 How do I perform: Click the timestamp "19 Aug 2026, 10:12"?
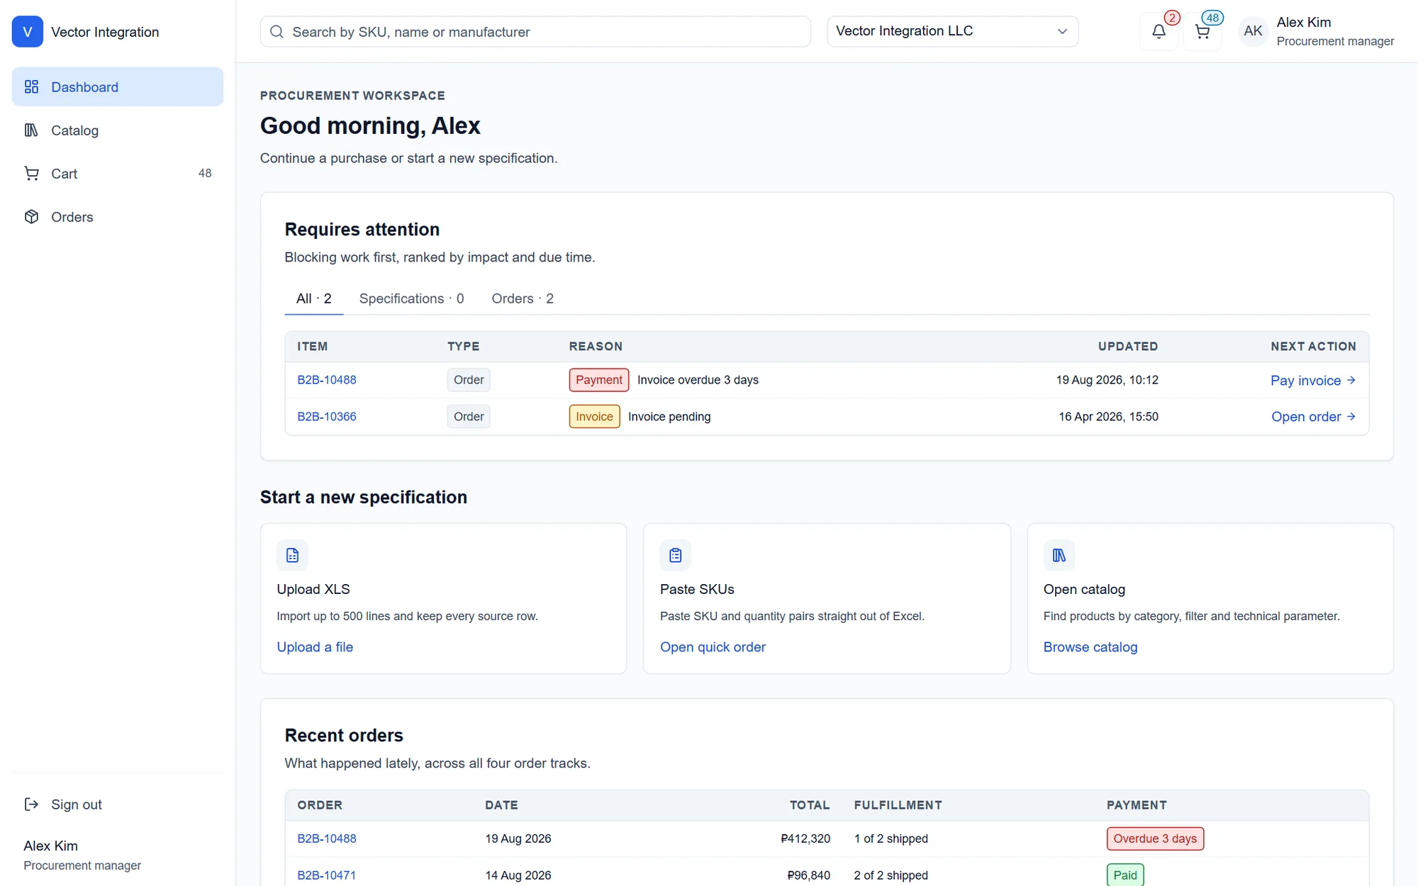(x=1107, y=380)
